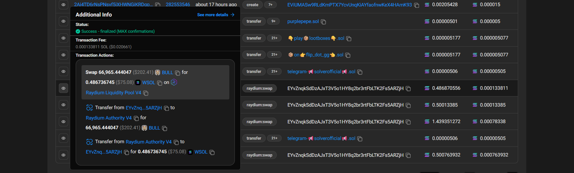
Task: Click the create action tag
Action: click(252, 5)
